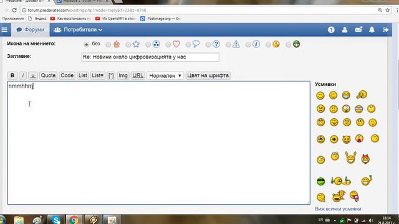399x224 pixels.
Task: Insert the beer drinking smileys
Action: pos(341,180)
